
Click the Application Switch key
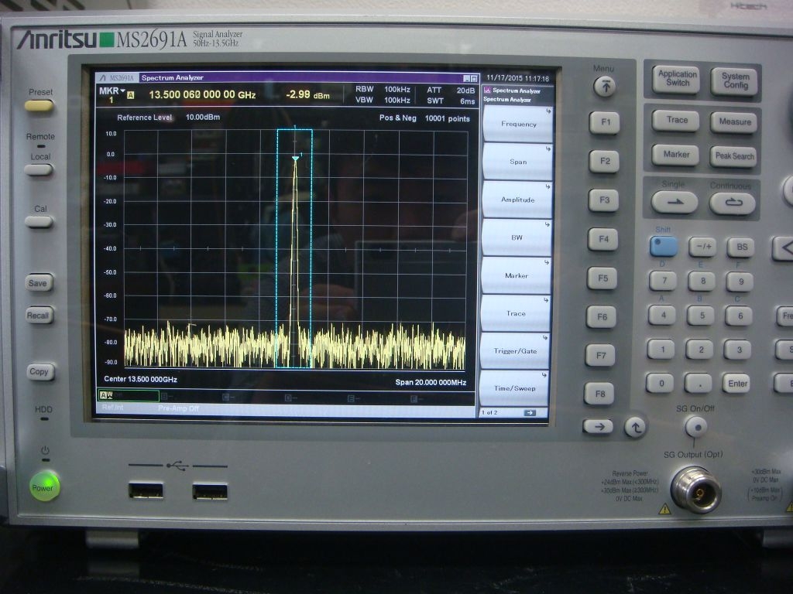coord(677,79)
